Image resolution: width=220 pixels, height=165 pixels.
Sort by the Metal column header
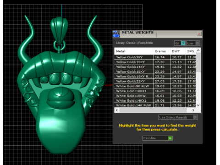tap(133, 51)
